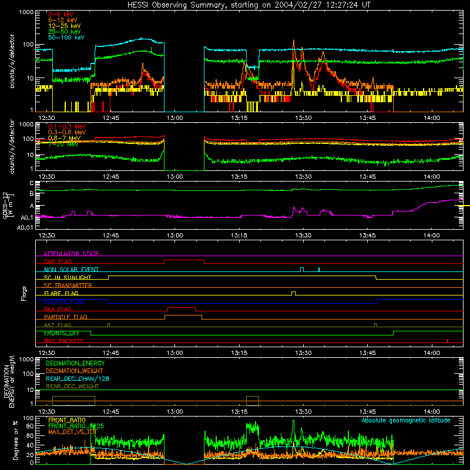Viewport: 470px width, 470px height.
Task: Click the Absolute geomagnetic latitude label
Action: tap(406, 420)
